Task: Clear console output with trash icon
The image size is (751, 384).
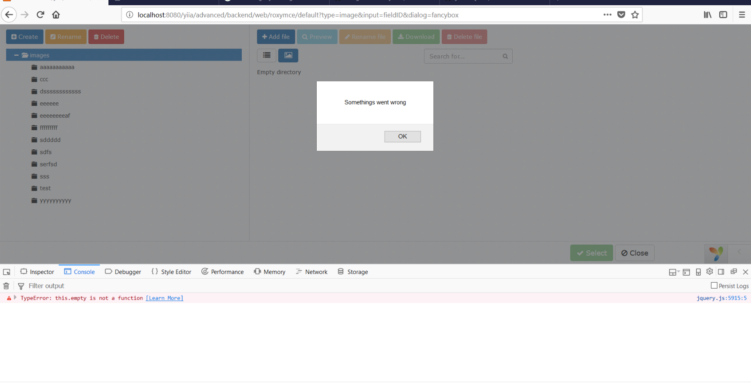Action: point(6,286)
